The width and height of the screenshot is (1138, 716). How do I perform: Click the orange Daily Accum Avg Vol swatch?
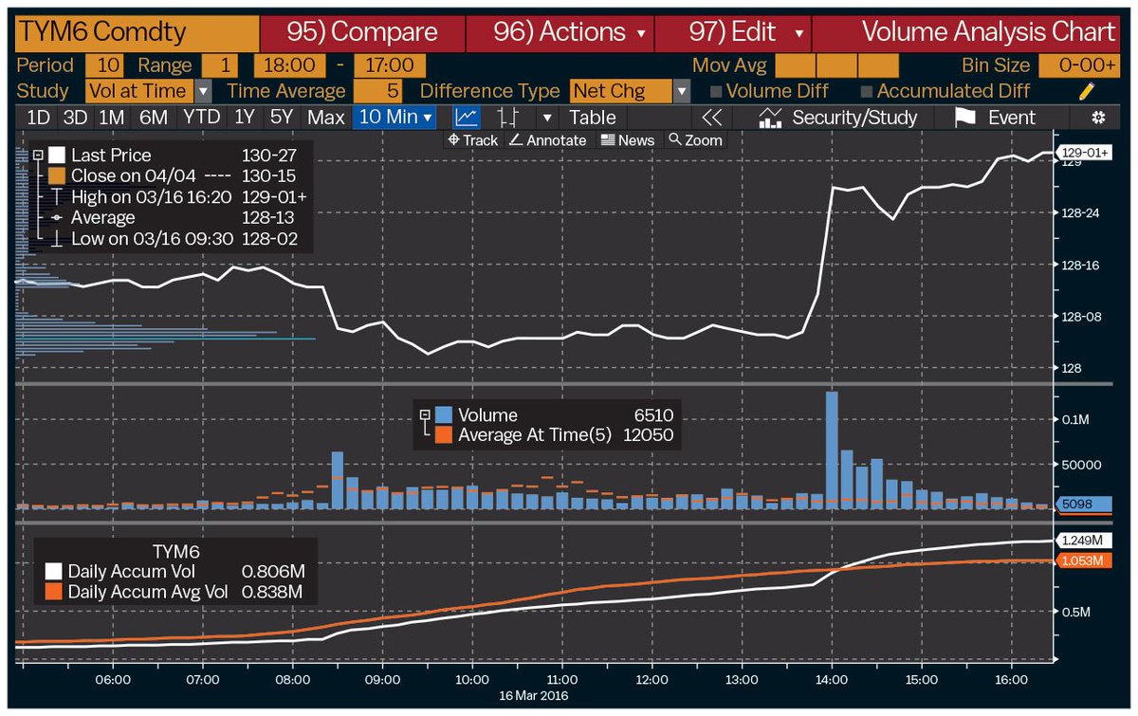(x=53, y=592)
